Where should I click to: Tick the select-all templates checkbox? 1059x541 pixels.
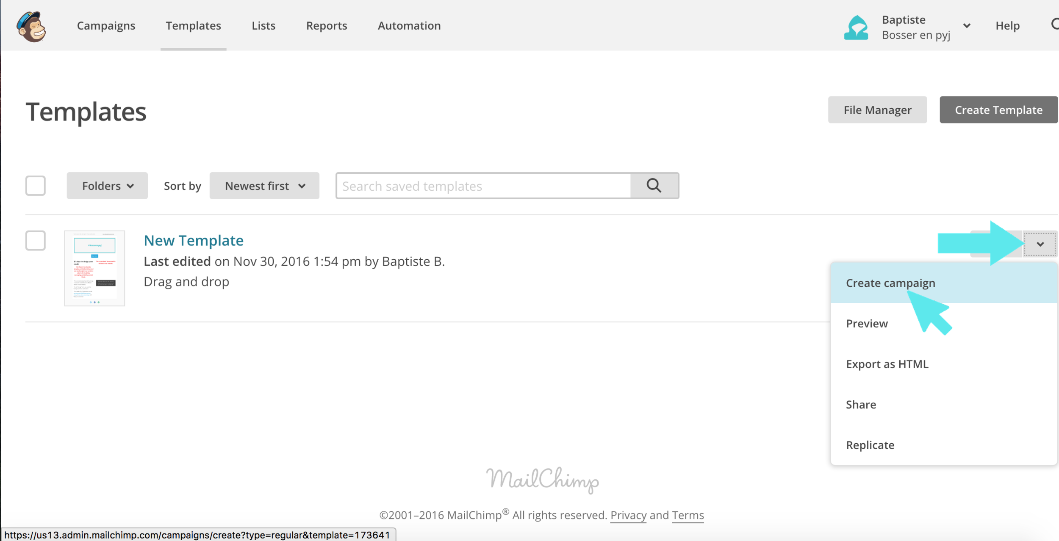[x=36, y=186]
